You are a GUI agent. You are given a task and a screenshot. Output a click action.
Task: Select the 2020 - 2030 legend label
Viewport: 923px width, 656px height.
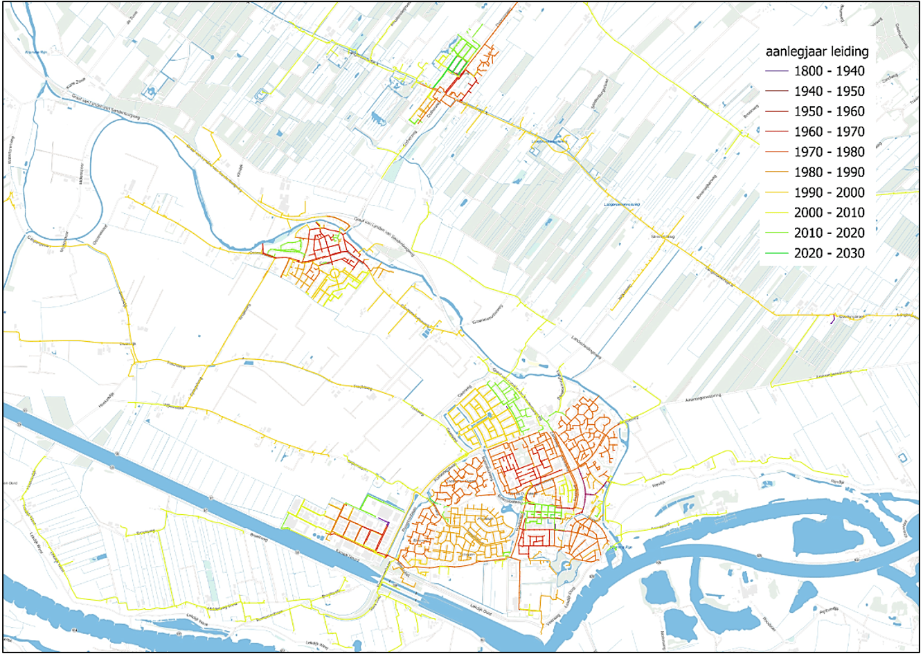(829, 253)
